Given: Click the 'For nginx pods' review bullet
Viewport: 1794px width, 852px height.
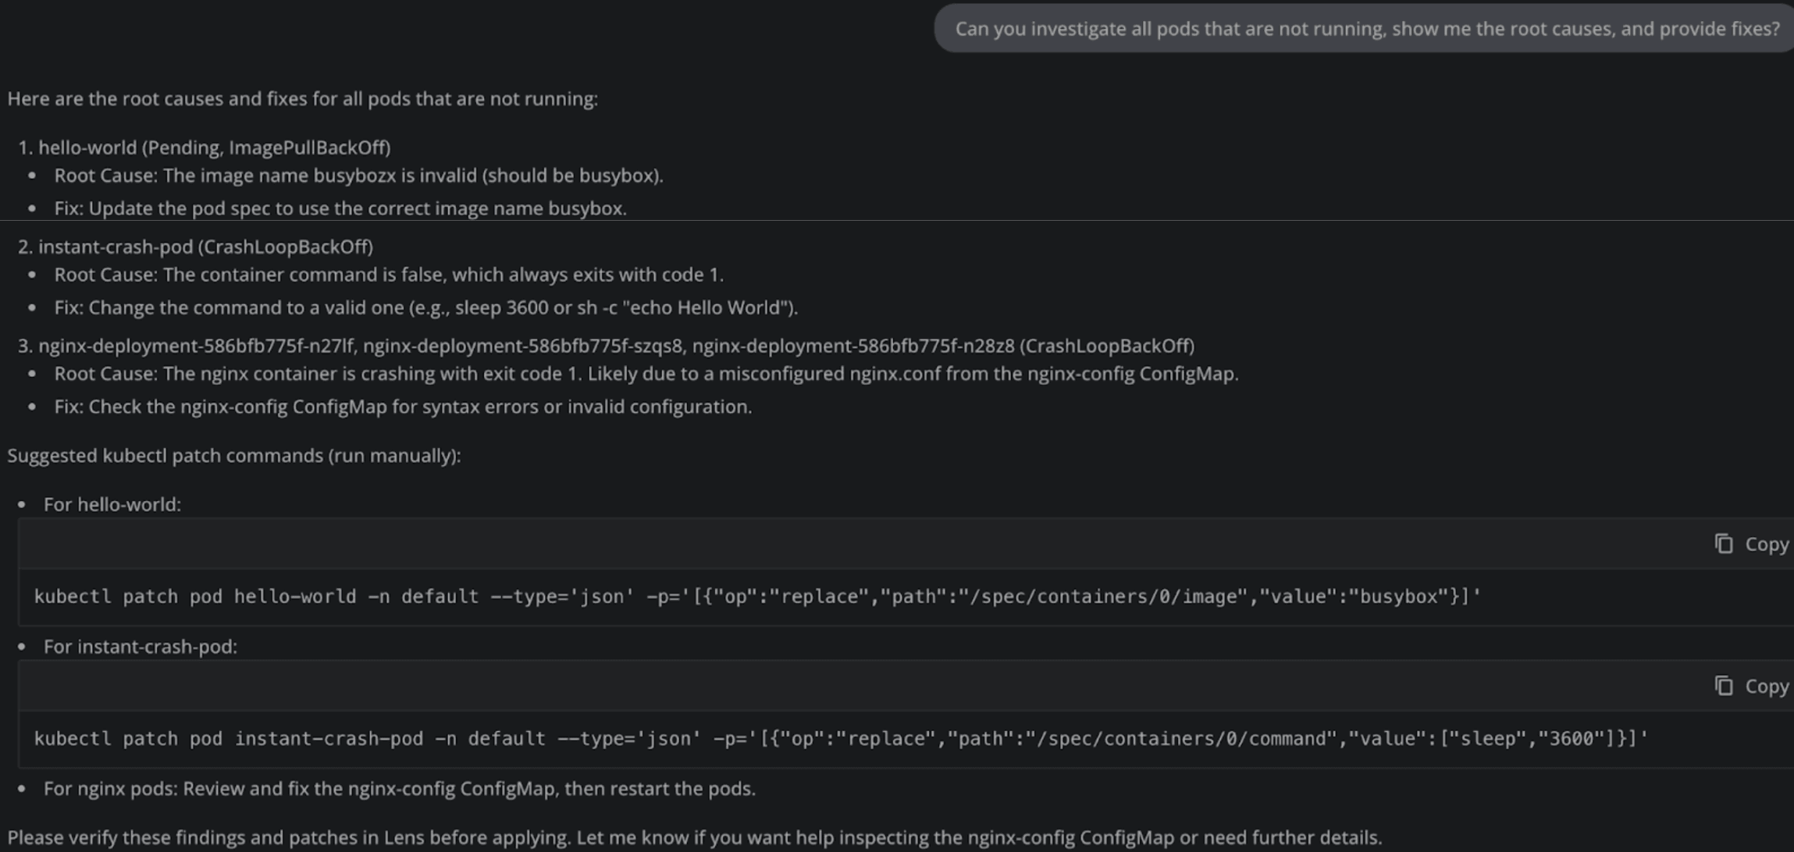Looking at the screenshot, I should (x=399, y=789).
